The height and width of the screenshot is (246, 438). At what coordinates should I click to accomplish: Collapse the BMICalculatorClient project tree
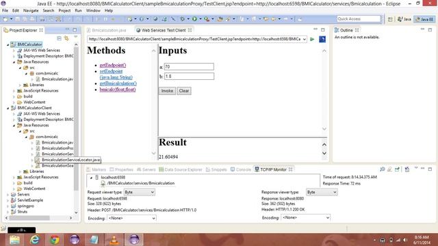click(x=8, y=108)
